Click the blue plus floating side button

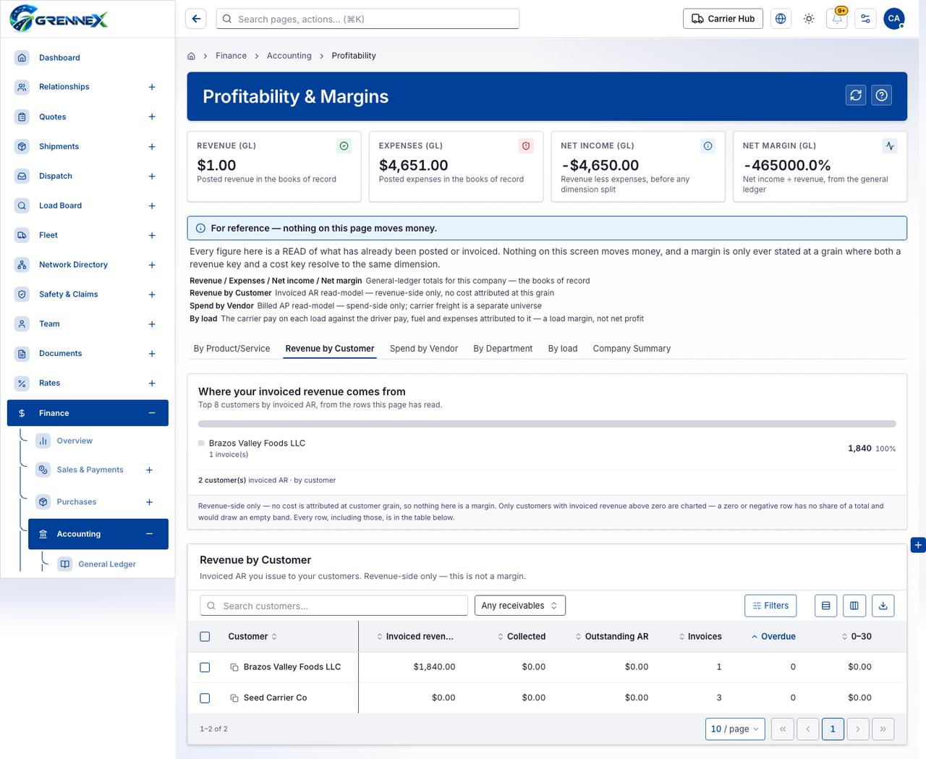coord(917,545)
